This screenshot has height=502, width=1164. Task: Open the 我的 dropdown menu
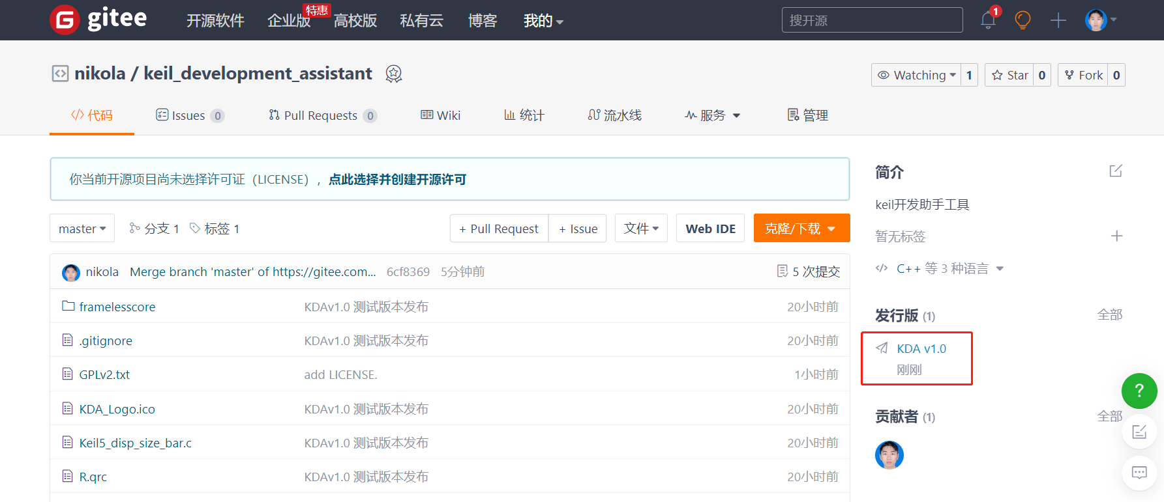pyautogui.click(x=543, y=21)
